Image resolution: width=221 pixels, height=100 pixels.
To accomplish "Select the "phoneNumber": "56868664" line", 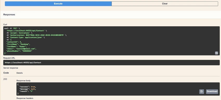I will (19, 51).
